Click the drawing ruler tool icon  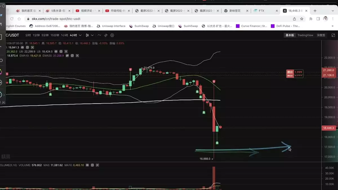(106, 35)
